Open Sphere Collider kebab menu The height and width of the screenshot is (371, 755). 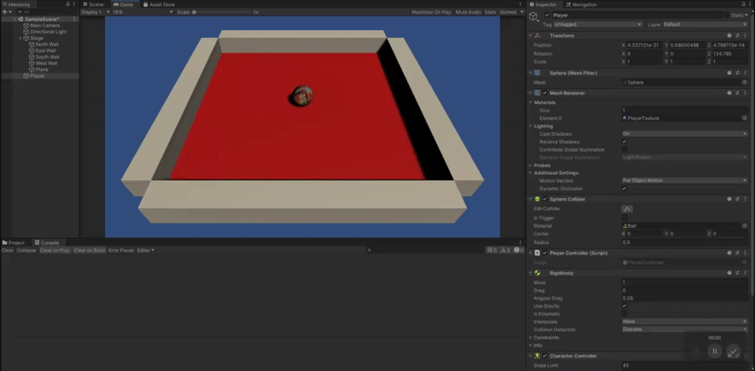744,199
